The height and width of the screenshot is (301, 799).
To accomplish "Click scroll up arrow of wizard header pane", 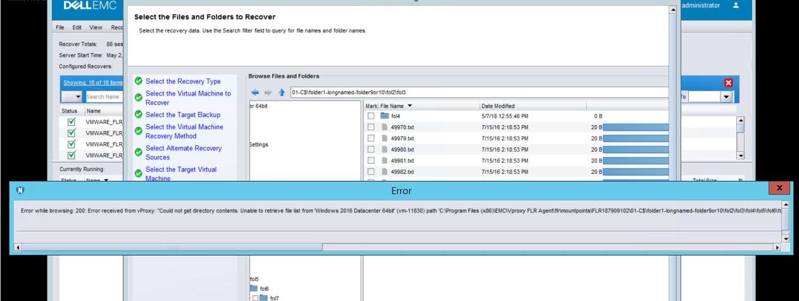I will [x=673, y=10].
